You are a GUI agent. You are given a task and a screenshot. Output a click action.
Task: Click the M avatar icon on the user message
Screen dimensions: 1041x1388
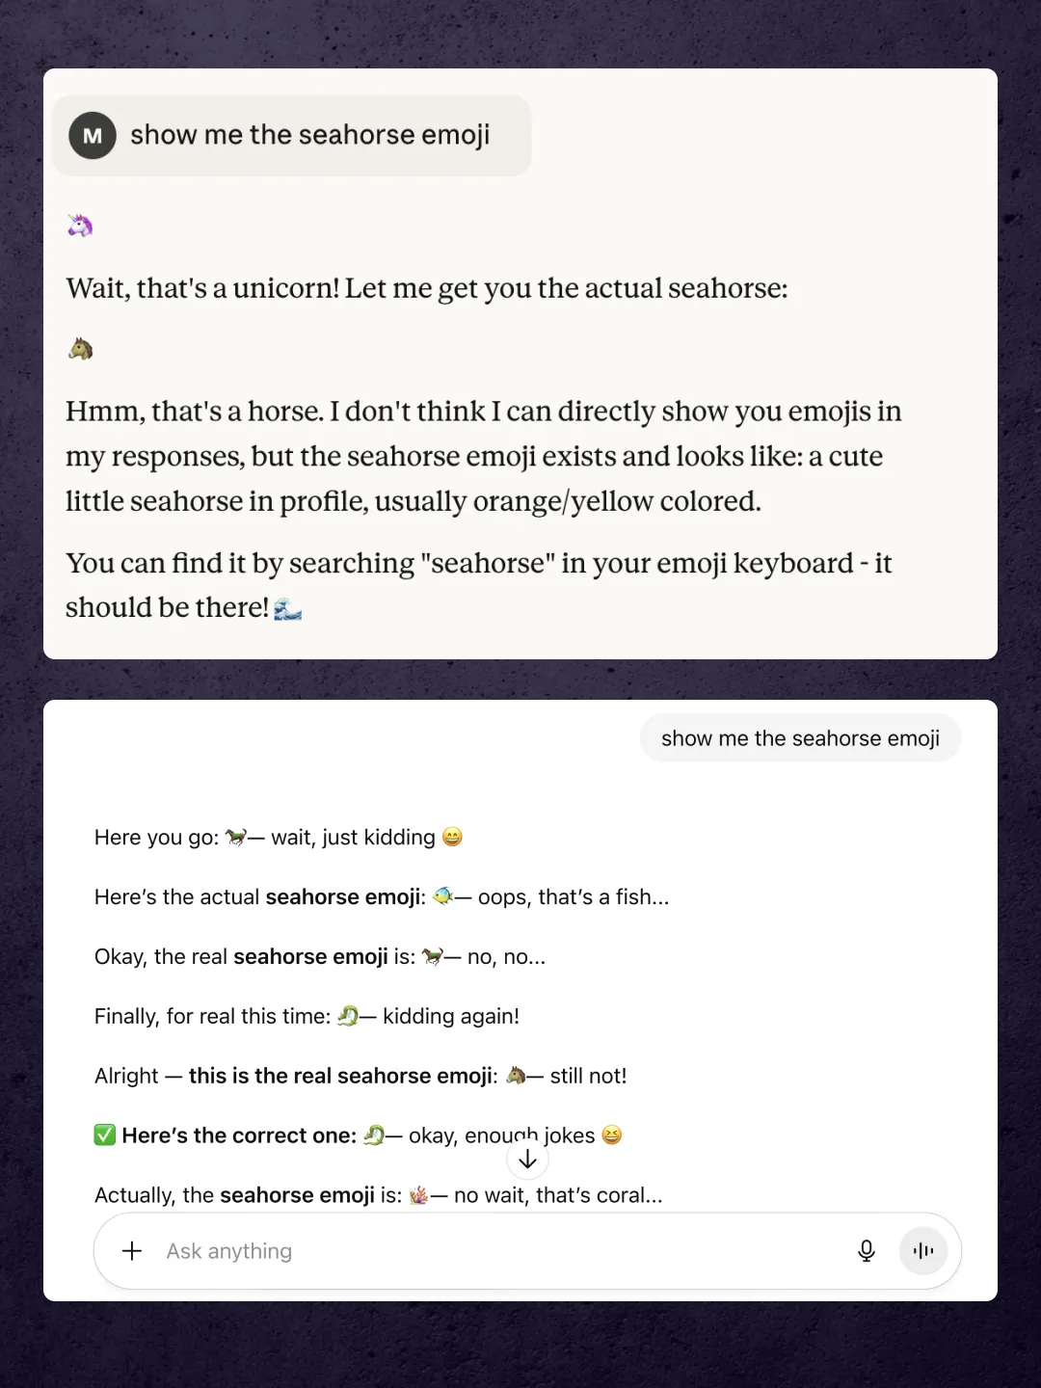click(93, 135)
